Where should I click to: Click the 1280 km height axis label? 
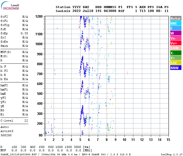point(39,16)
